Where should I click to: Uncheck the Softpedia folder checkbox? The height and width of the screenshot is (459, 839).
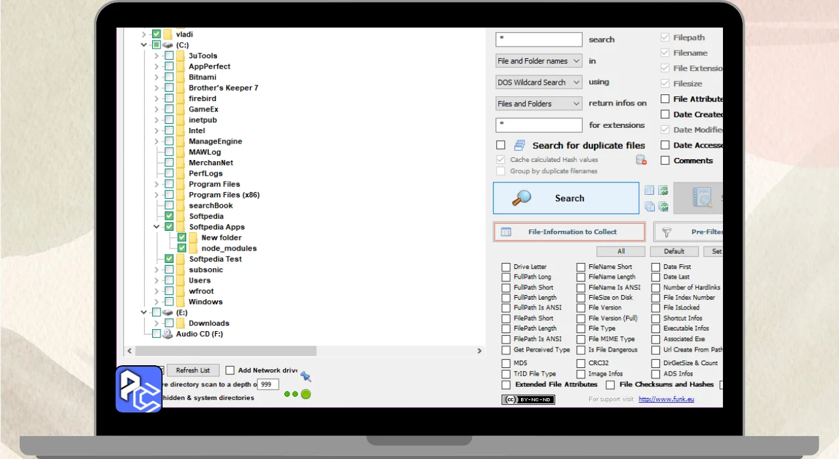(169, 216)
